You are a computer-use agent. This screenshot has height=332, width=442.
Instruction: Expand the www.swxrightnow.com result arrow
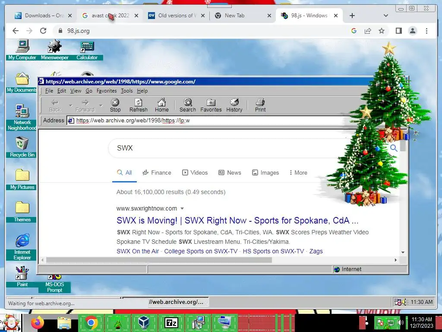tap(182, 209)
